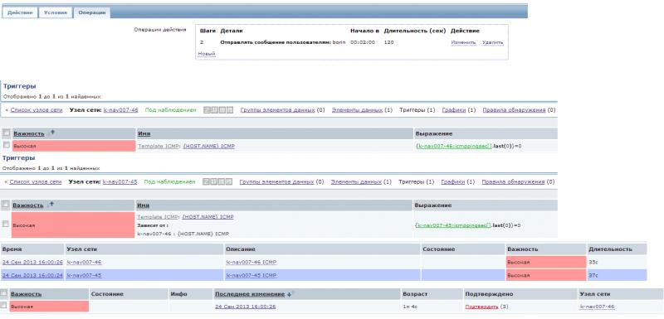Sort k-nav007-46 triggers by Важность
Viewport: 664px width, 319px height.
click(x=29, y=133)
